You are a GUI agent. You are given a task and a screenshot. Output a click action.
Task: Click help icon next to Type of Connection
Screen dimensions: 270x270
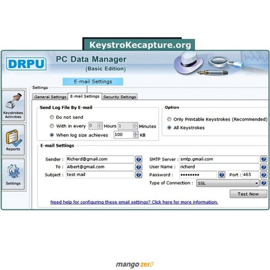tap(264, 183)
